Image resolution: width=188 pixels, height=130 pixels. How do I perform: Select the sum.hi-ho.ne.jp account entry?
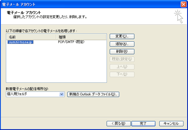coord(21,42)
